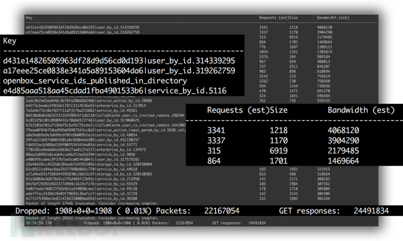Click the bandwidth value 305804
Image resolution: width=403 pixels, height=241 pixels.
pyautogui.click(x=324, y=188)
